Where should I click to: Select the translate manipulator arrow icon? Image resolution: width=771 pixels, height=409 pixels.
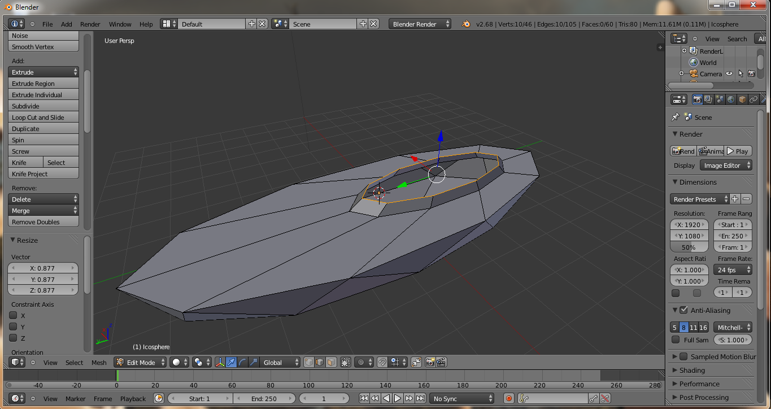tap(231, 362)
